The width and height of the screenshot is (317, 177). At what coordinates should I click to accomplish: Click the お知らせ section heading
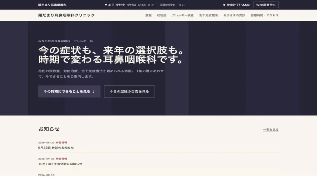[x=49, y=129]
